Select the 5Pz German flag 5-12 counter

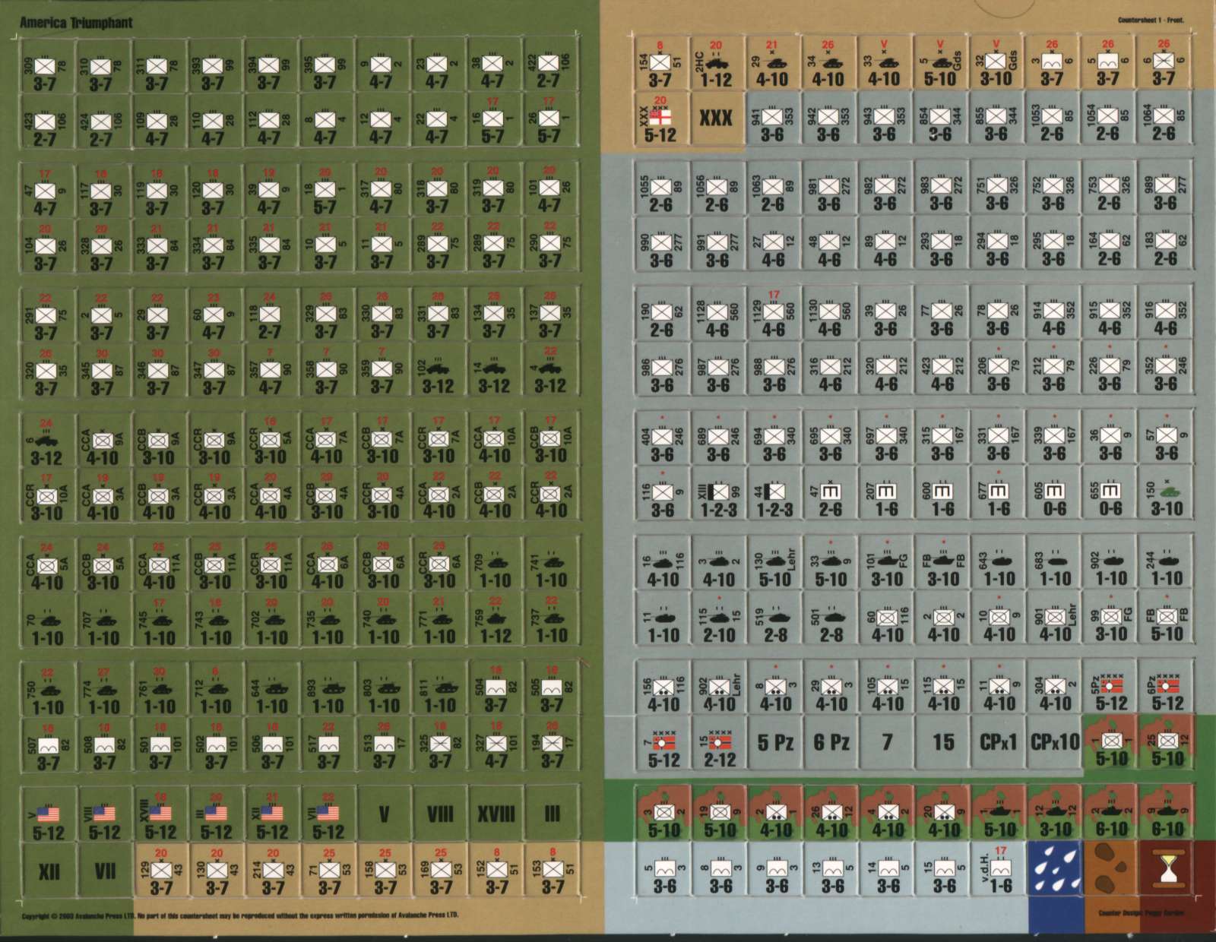[1111, 689]
